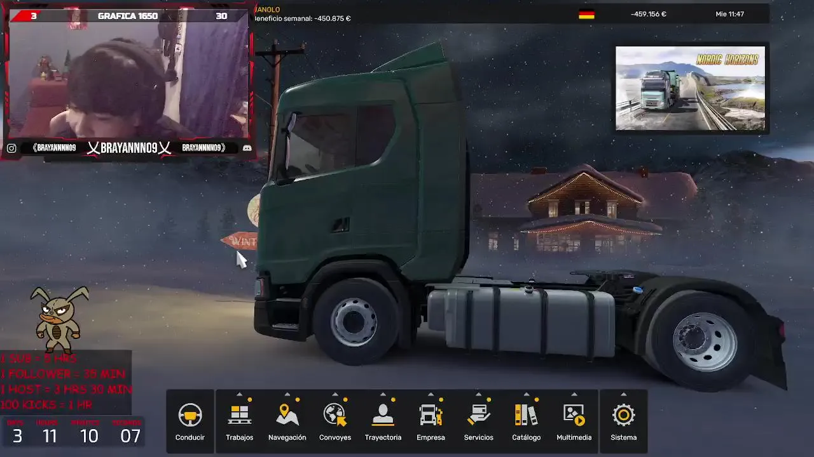Click the Mie 11:47 game clock
The height and width of the screenshot is (457, 814).
(729, 14)
